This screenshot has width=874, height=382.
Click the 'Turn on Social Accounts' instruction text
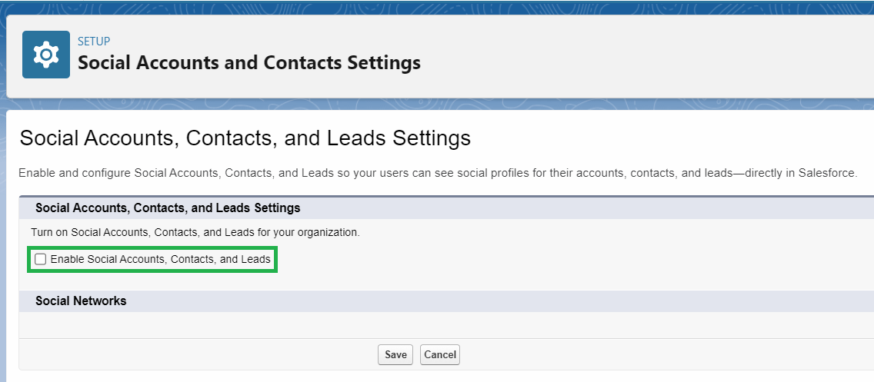pyautogui.click(x=195, y=232)
